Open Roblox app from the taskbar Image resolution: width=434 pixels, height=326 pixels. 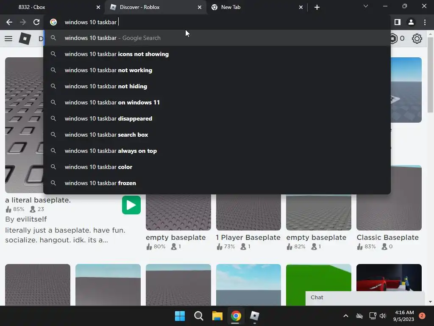pos(255,316)
